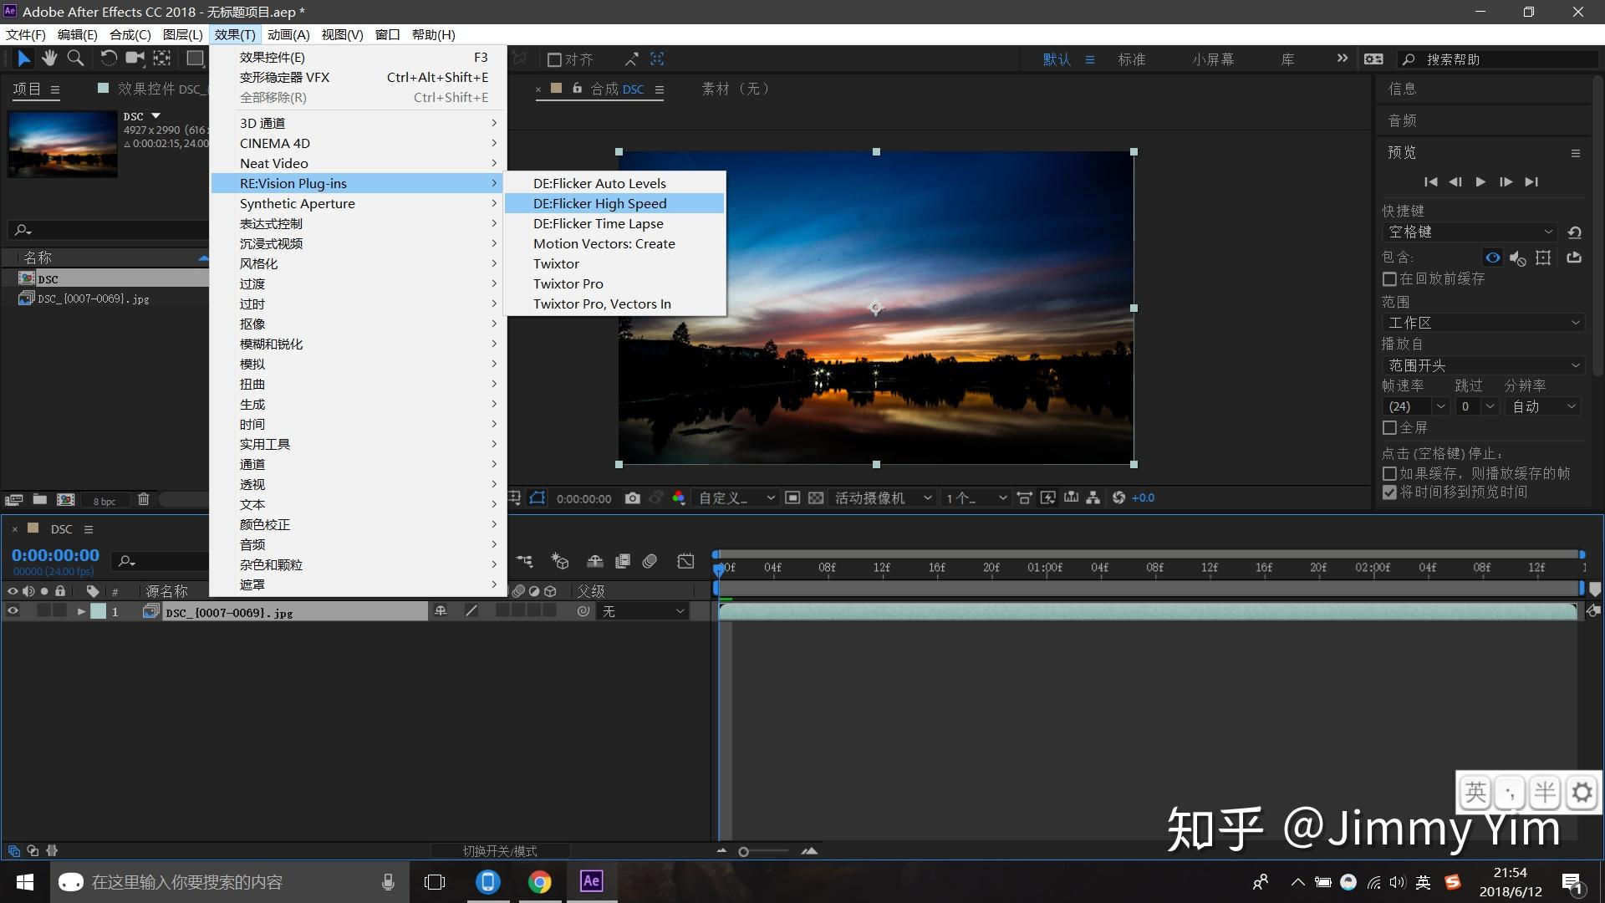Click the 合成 DSC timeline tab

click(61, 528)
